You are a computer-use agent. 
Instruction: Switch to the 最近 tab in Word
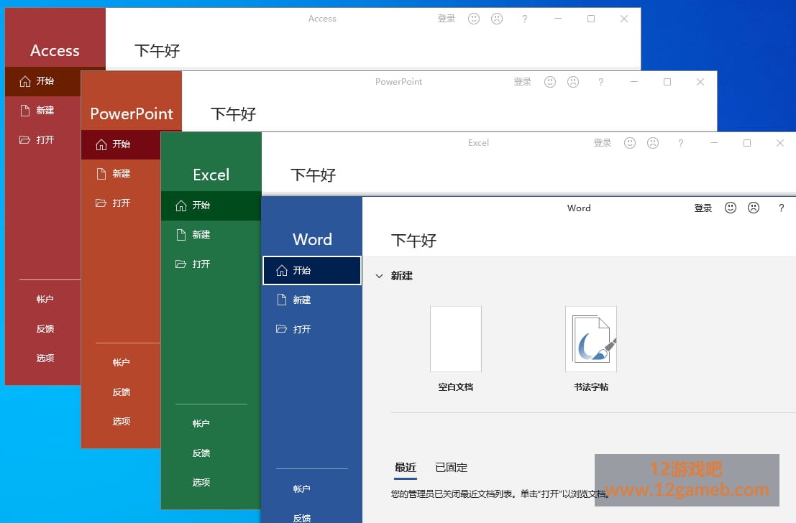click(x=405, y=467)
